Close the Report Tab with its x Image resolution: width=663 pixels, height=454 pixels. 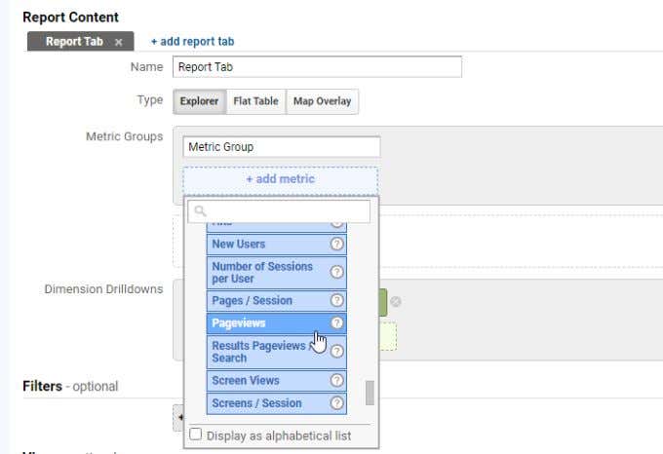click(x=118, y=42)
